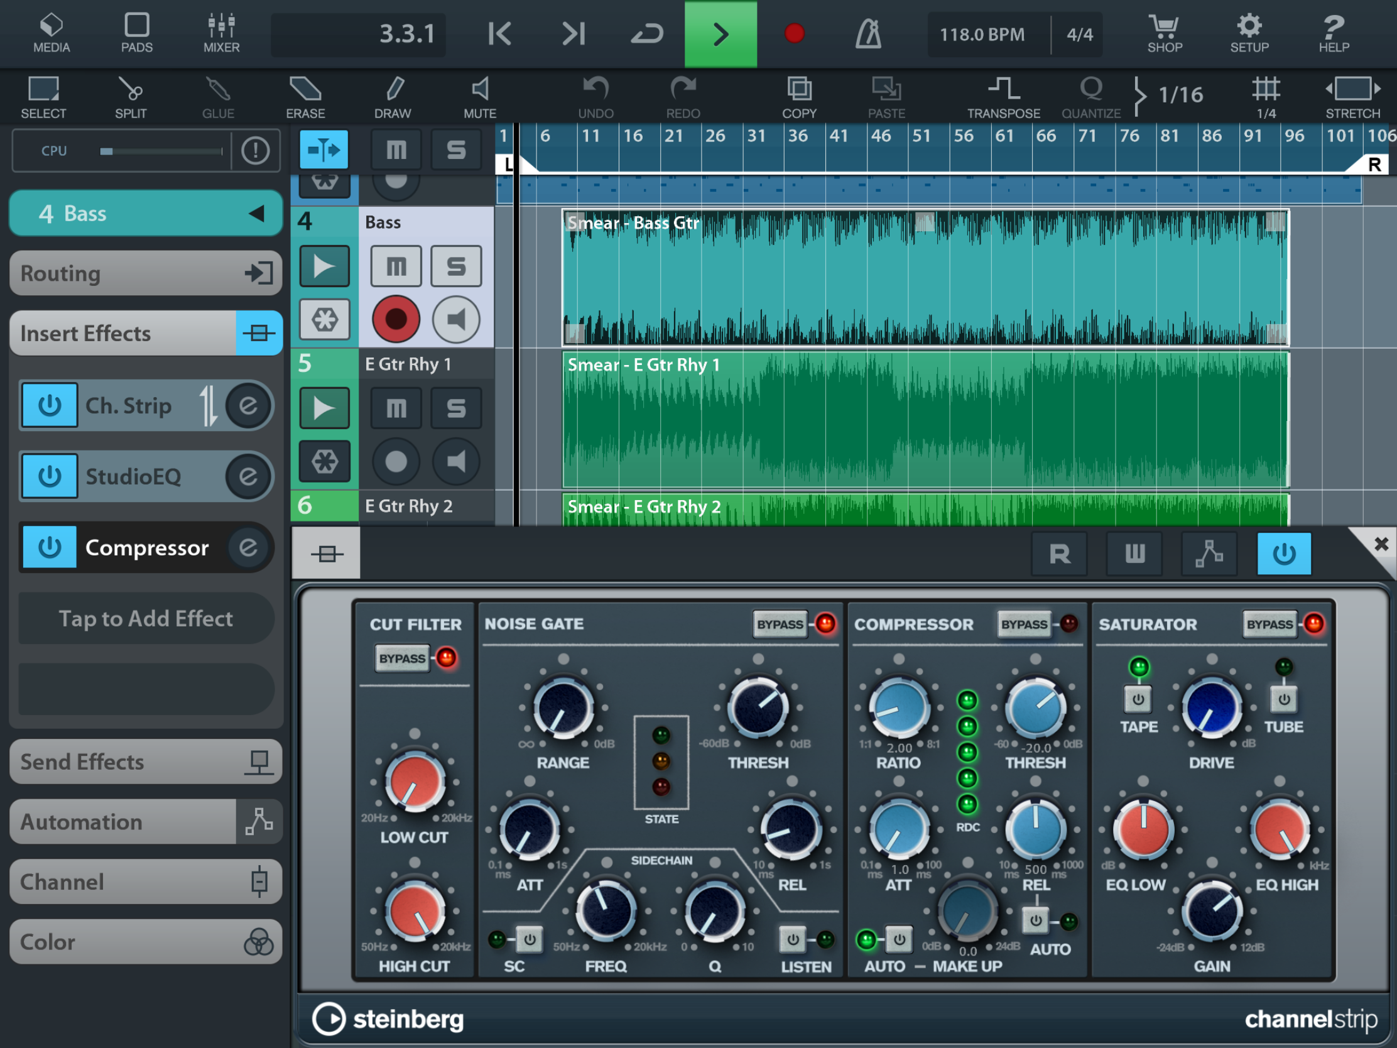Open the StudioEQ effect editor
The height and width of the screenshot is (1048, 1397).
[x=248, y=476]
